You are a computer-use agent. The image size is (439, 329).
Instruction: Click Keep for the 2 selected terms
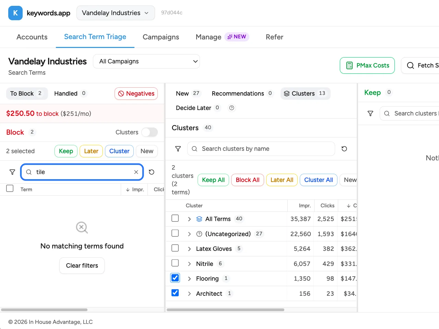click(x=66, y=151)
